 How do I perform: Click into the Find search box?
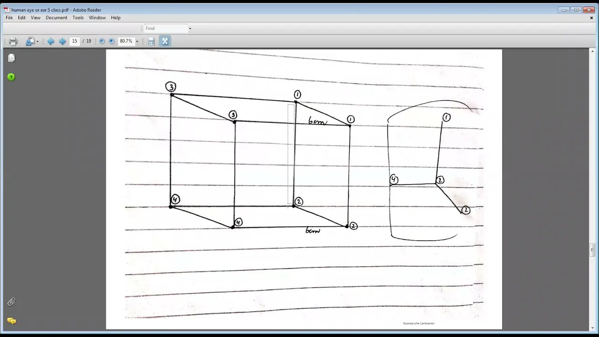(x=166, y=29)
